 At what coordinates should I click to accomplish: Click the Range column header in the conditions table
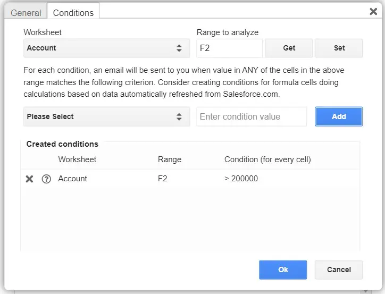click(x=170, y=159)
